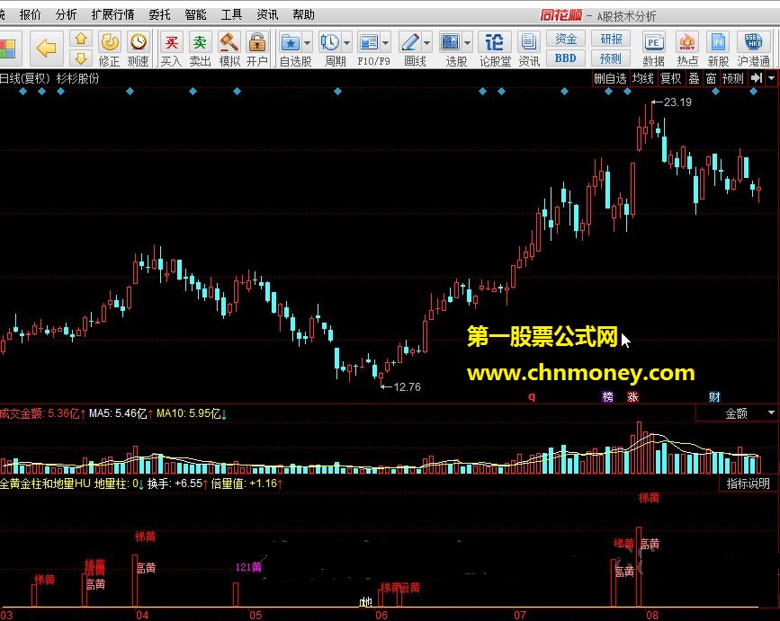This screenshot has height=621, width=780.
Task: Click 删自选 to remove from watchlist
Action: (x=610, y=78)
